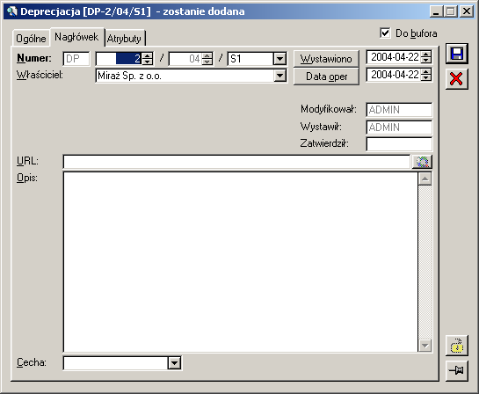
Task: Click the Zatwierdził empty field
Action: point(399,144)
